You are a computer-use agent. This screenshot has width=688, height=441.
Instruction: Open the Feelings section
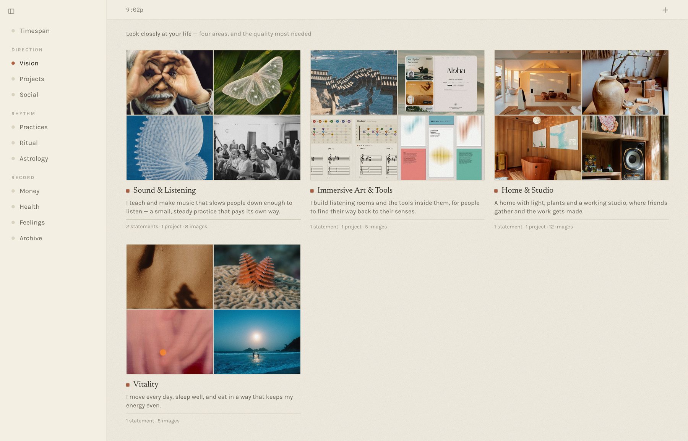[32, 222]
